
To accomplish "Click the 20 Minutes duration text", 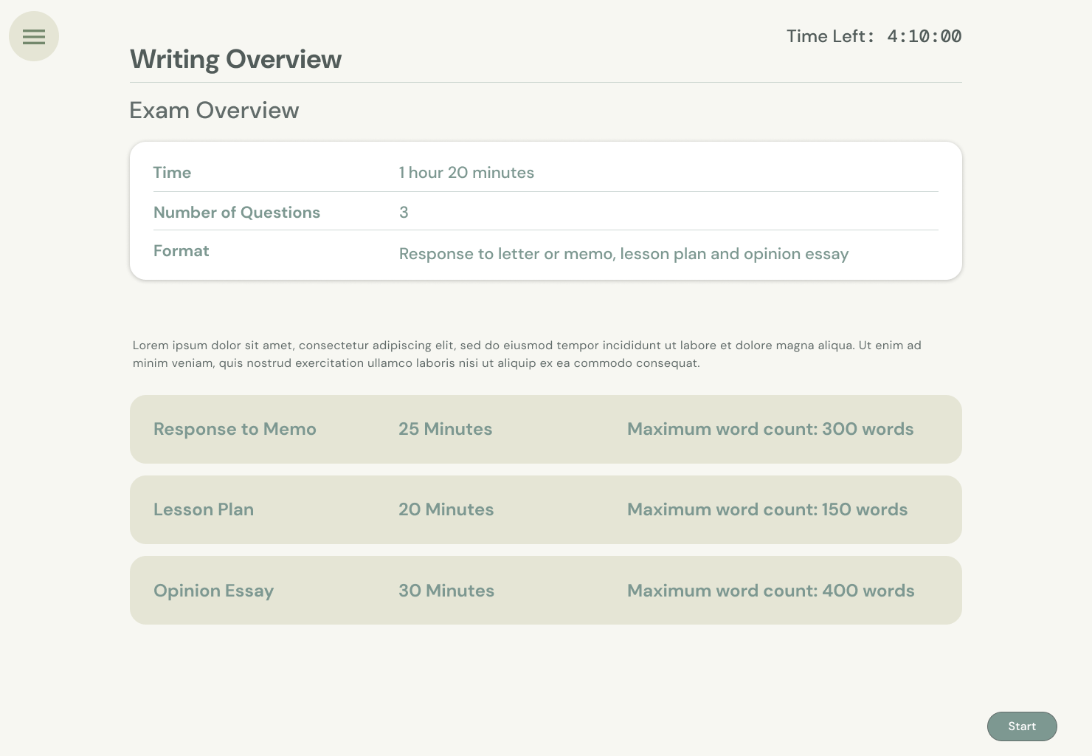I will [446, 509].
